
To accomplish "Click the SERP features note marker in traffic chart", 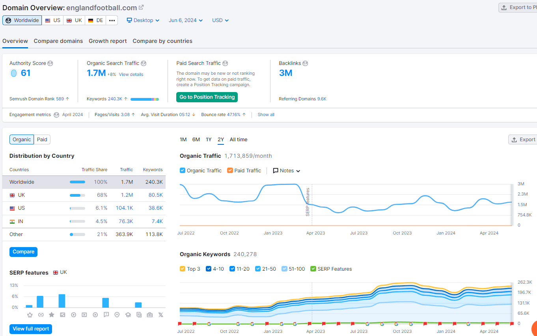I will point(308,201).
